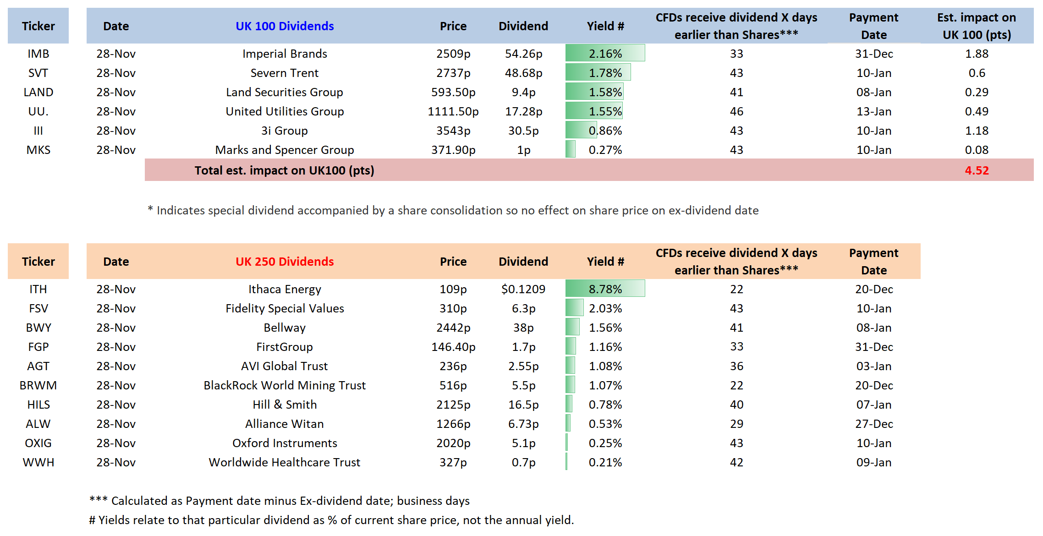Click the 8.78% yield bar
Screen dimensions: 1043x536
(605, 289)
